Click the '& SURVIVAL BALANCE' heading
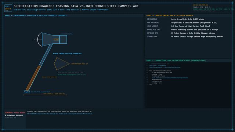Viewport: 235px width, 132px height. point(14,115)
